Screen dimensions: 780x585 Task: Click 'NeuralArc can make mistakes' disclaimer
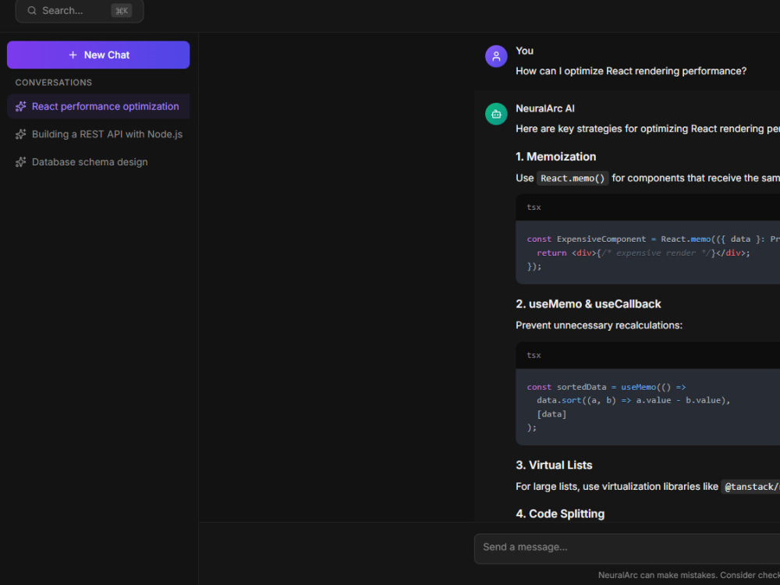(x=689, y=575)
